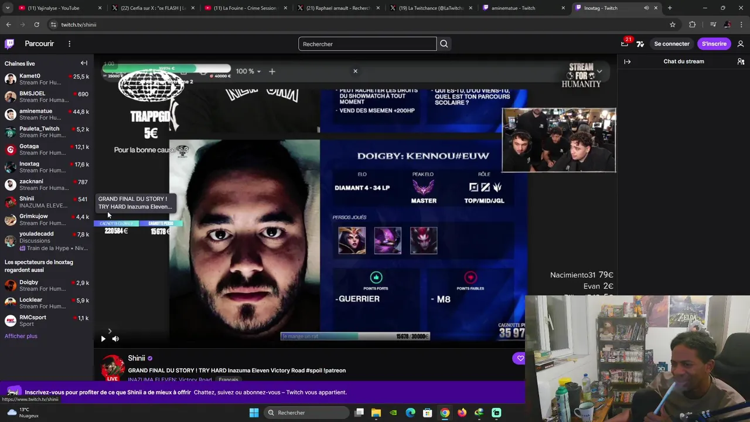Select the Inoxtag sidebar channel
The height and width of the screenshot is (422, 750).
(47, 167)
